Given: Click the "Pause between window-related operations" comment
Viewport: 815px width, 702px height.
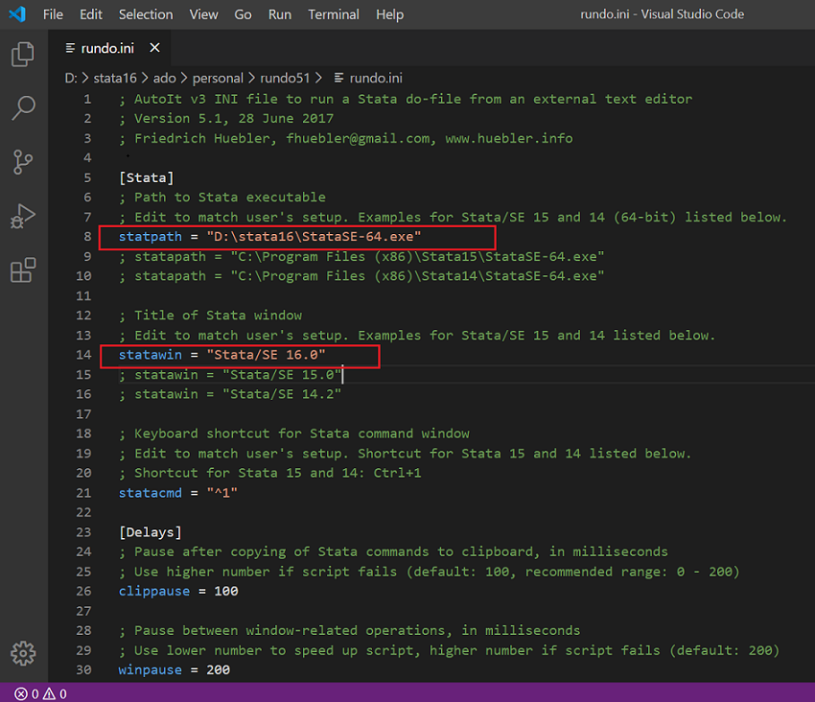Looking at the screenshot, I should tap(349, 631).
